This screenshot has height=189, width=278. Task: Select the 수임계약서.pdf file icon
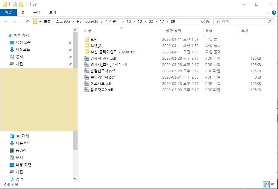87,77
